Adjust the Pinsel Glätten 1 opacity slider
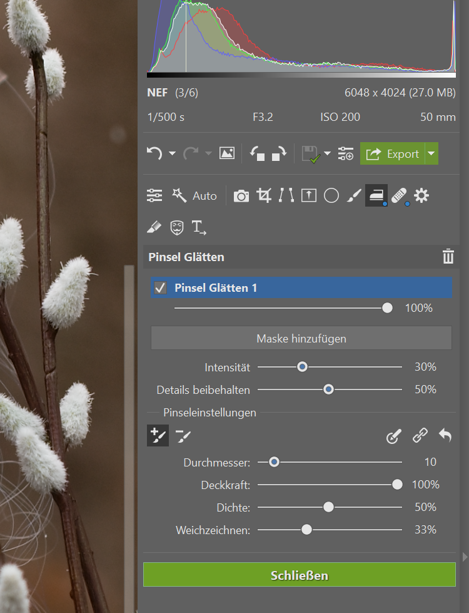The image size is (469, 613). [x=283, y=308]
